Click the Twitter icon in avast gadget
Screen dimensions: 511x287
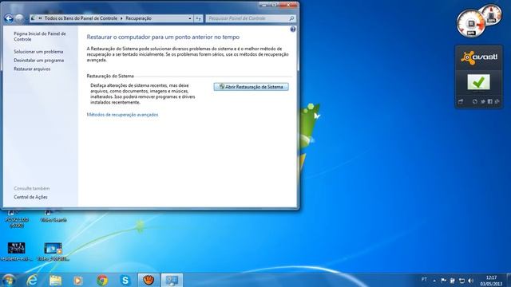482,101
